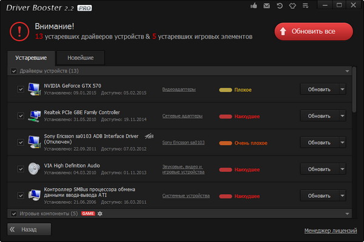
Task: Go back with the Назад button
Action: click(29, 229)
